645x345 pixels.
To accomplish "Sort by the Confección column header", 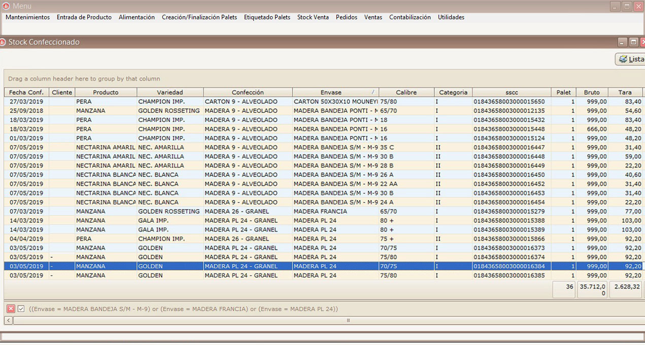I will point(248,92).
